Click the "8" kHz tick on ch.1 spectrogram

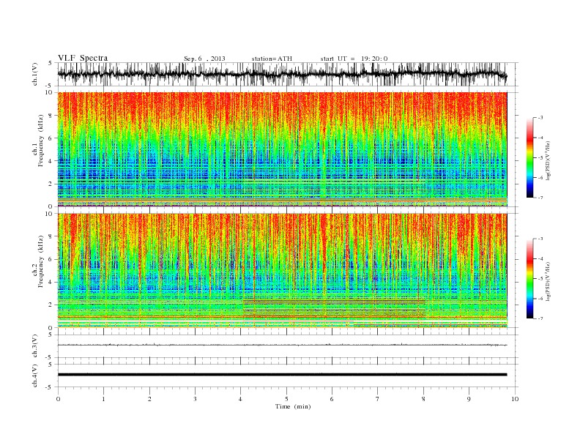51,116
